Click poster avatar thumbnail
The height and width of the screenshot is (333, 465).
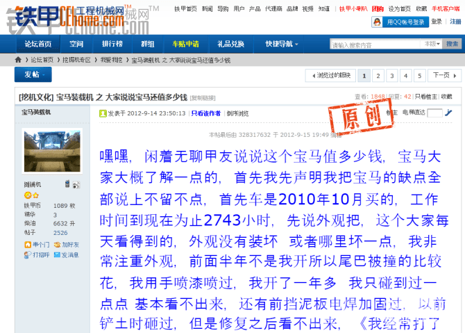pos(52,151)
